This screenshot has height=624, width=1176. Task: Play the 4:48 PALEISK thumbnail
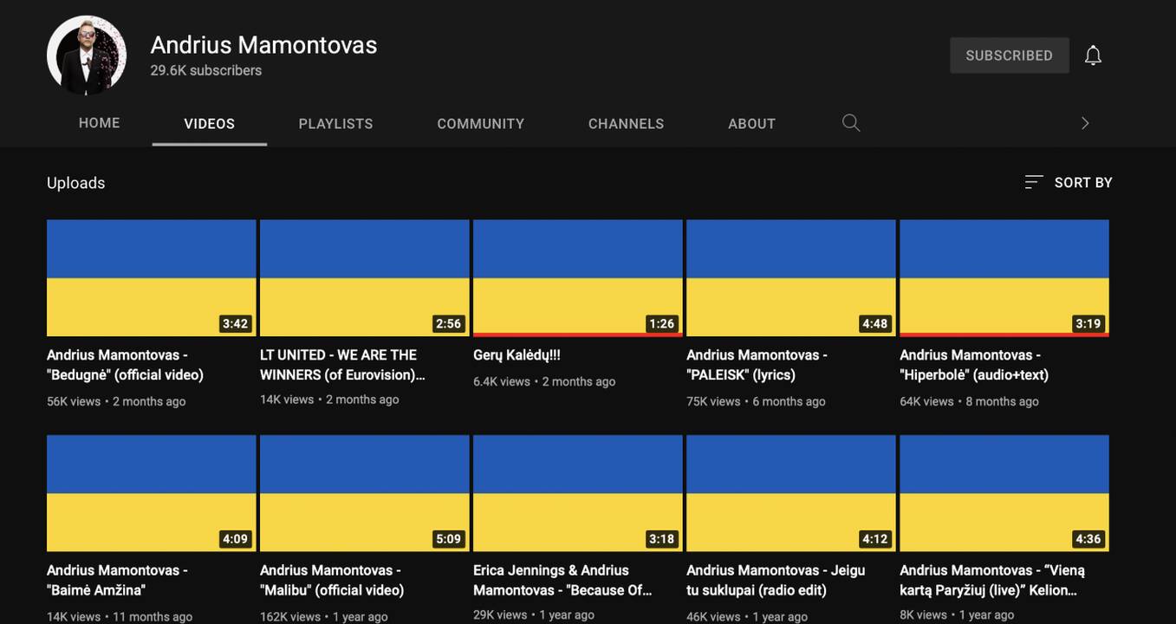(x=791, y=278)
